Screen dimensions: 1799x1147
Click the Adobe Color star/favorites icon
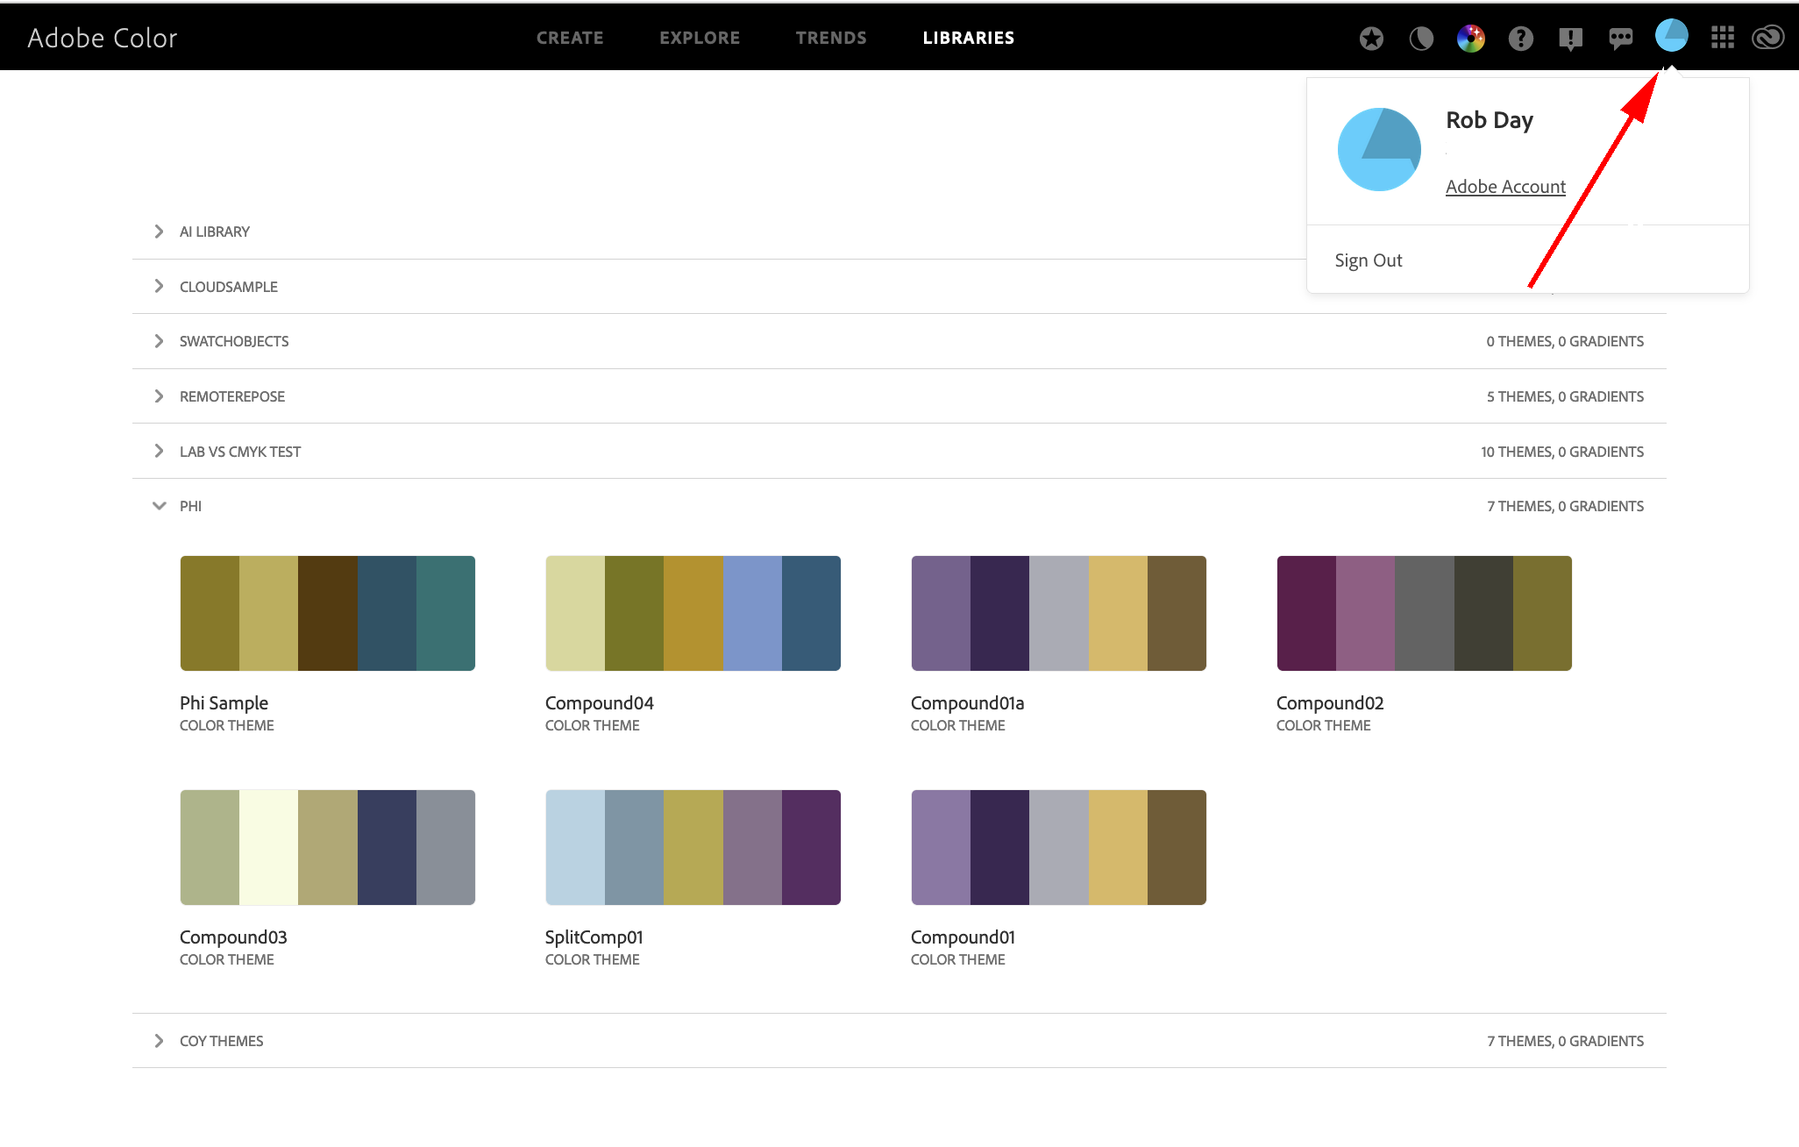[x=1369, y=37]
